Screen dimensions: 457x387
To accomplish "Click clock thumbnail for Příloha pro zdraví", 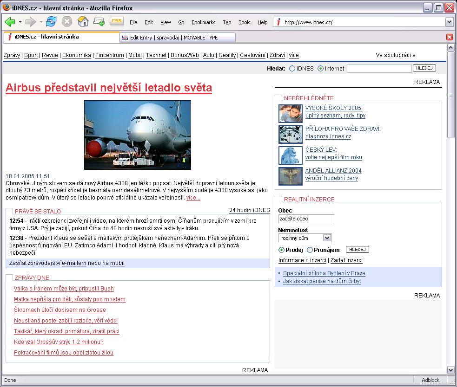I will [290, 135].
